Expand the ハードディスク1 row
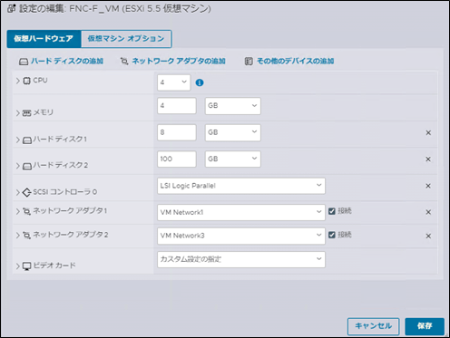This screenshot has height=338, width=450. (18, 140)
